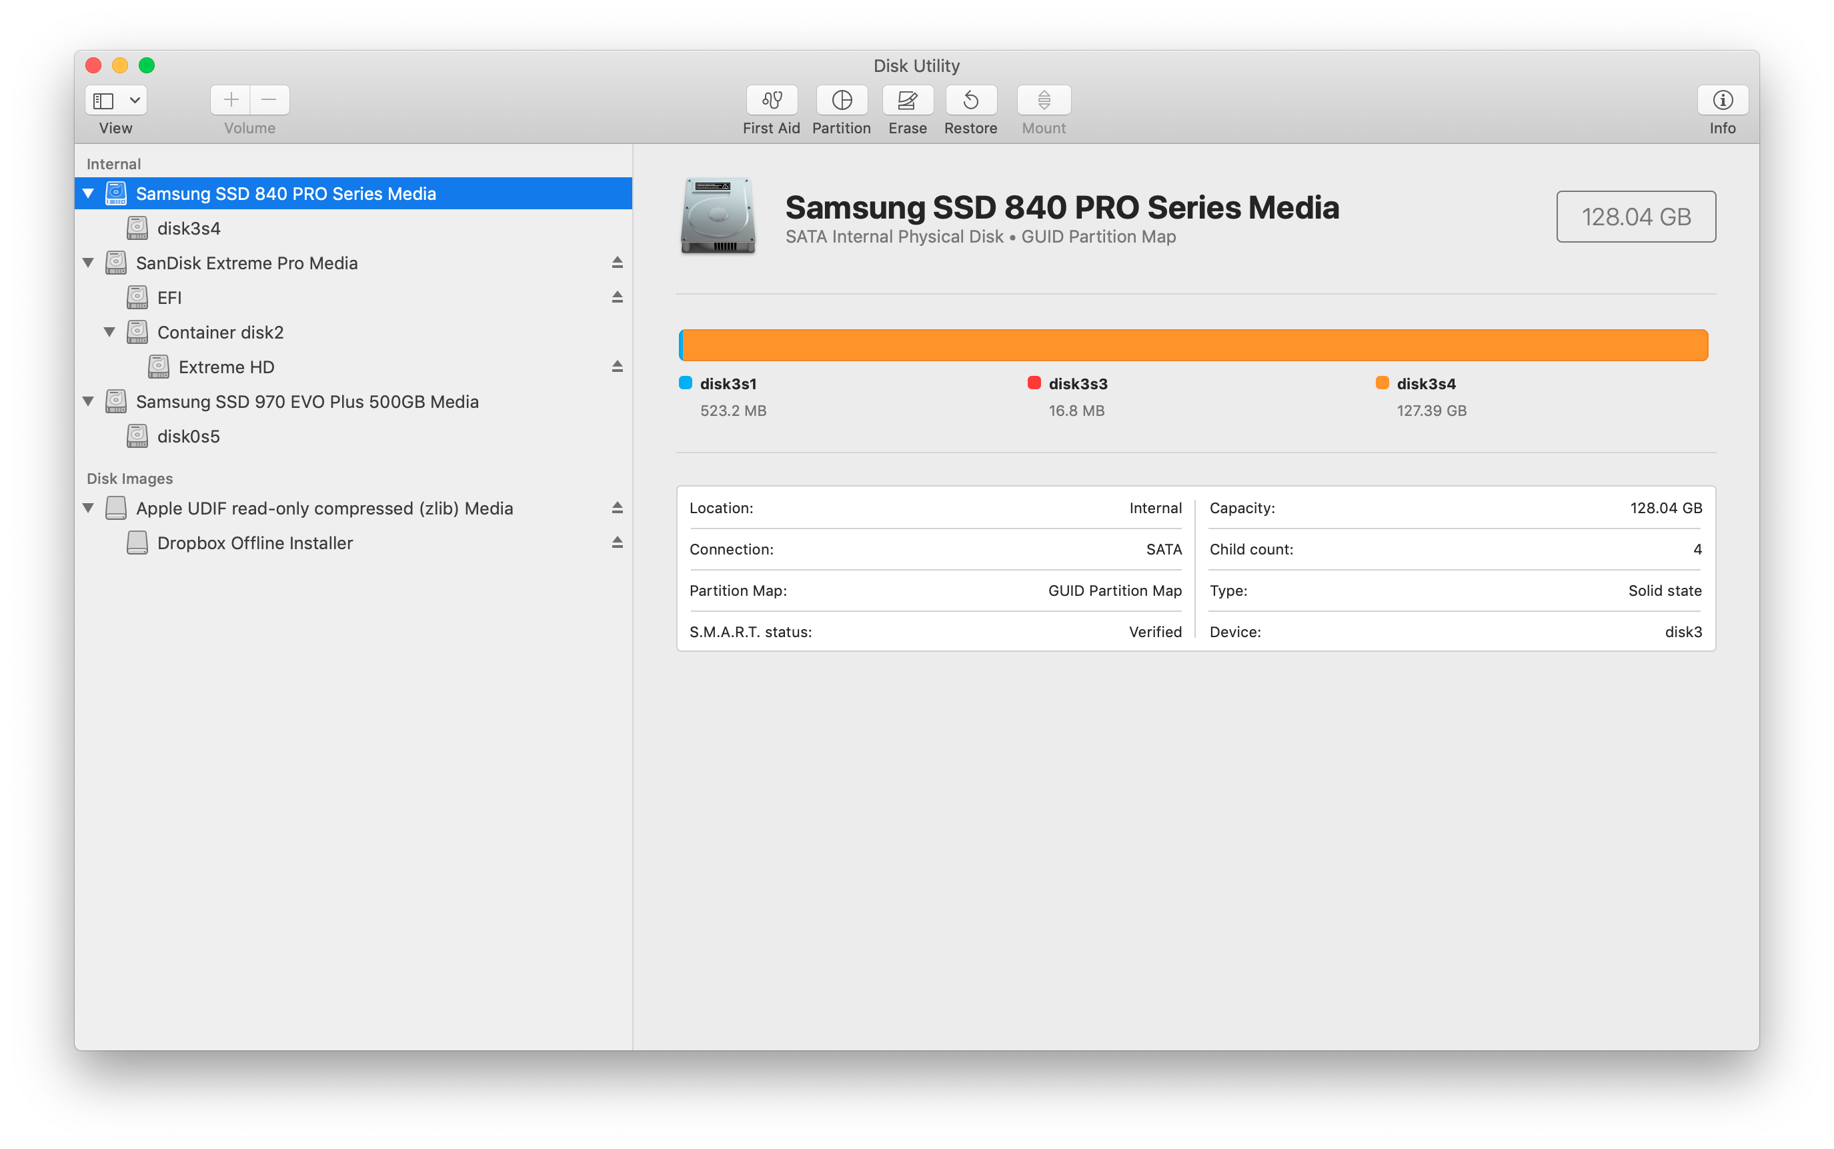Click the Restore toolbar icon
The image size is (1834, 1149).
(970, 101)
